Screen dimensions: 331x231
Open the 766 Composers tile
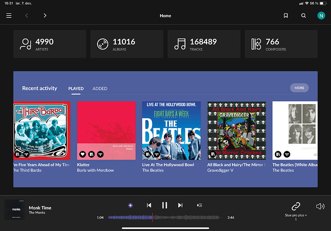[x=281, y=44]
